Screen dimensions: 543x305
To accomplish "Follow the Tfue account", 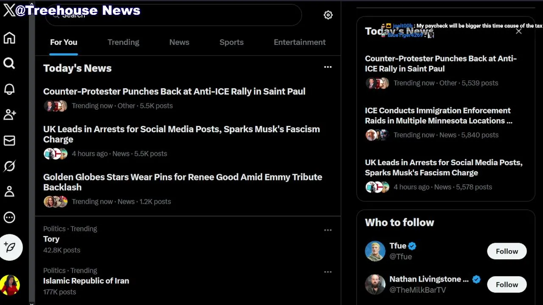I will pyautogui.click(x=507, y=251).
